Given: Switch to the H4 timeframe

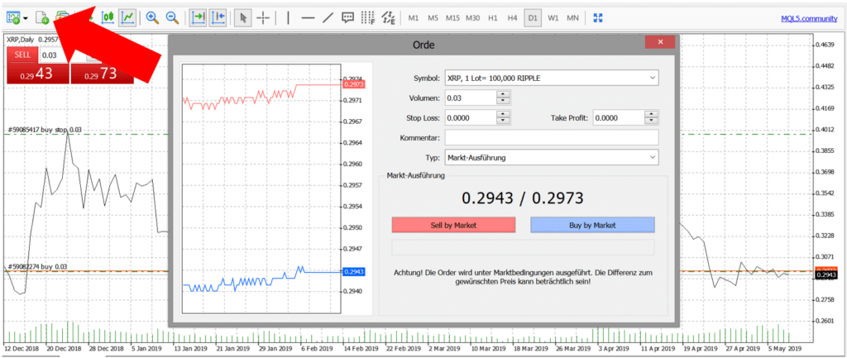Looking at the screenshot, I should 513,17.
